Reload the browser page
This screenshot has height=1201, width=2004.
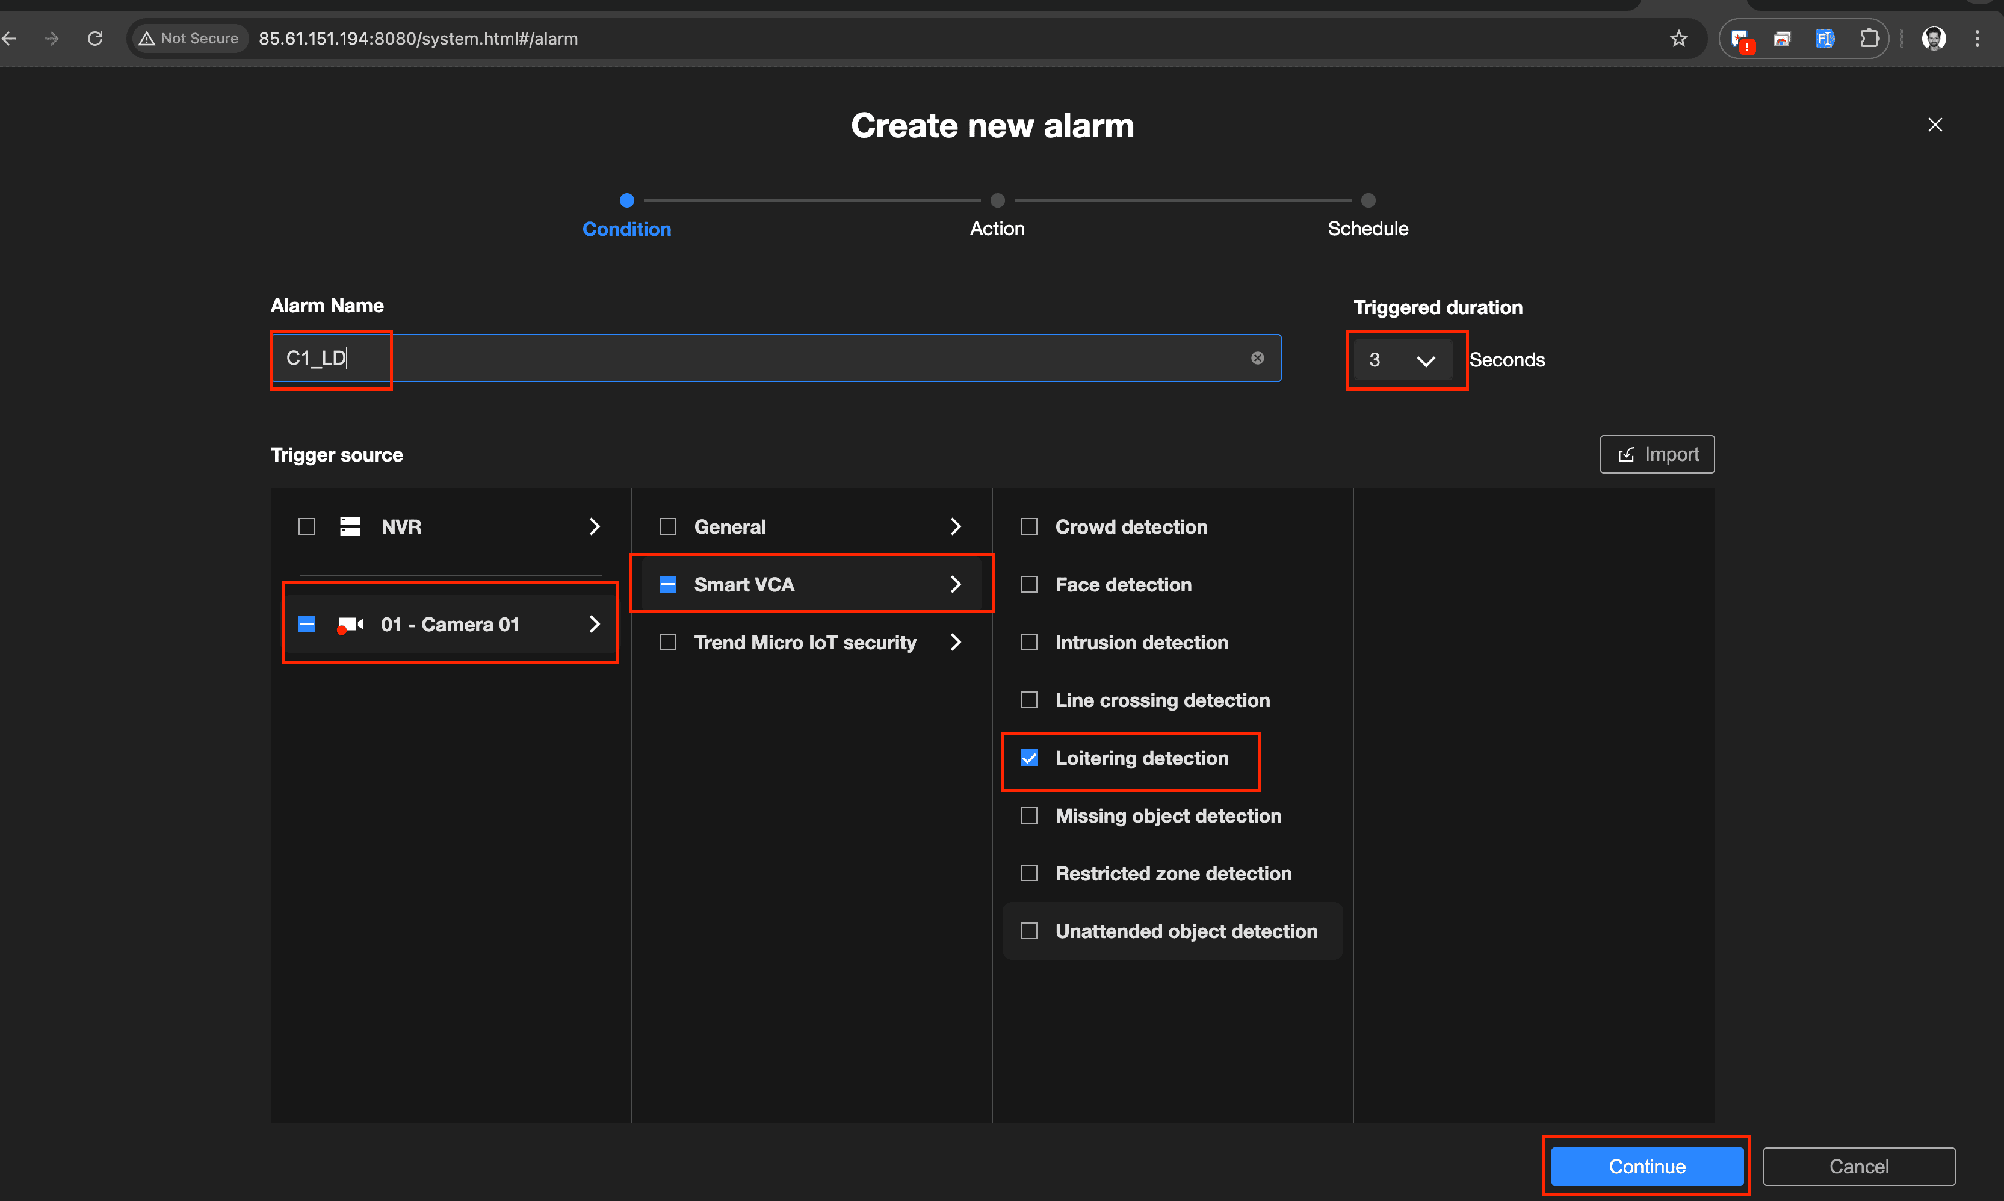(94, 38)
